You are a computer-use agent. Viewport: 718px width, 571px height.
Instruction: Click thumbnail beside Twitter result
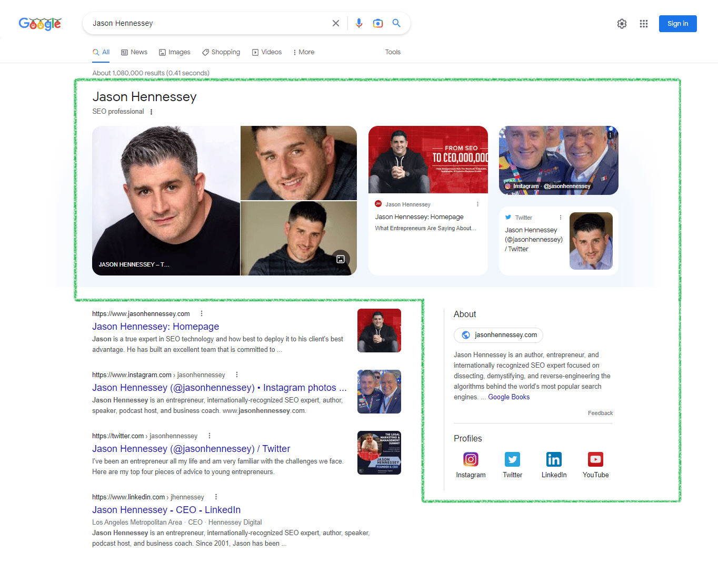[x=379, y=452]
